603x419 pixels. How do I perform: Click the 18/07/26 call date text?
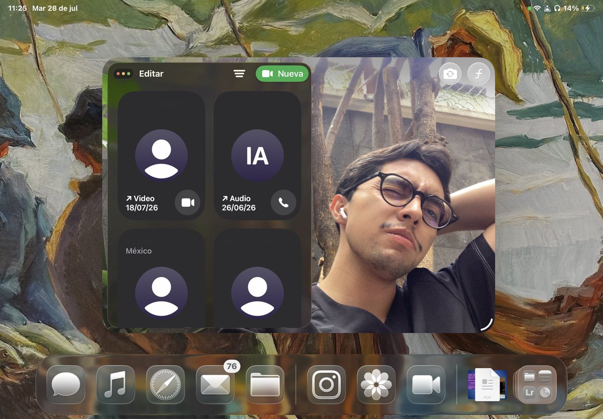click(142, 207)
